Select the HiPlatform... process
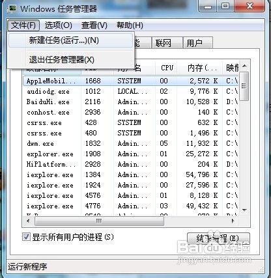The height and width of the screenshot is (278, 271). coord(131,164)
